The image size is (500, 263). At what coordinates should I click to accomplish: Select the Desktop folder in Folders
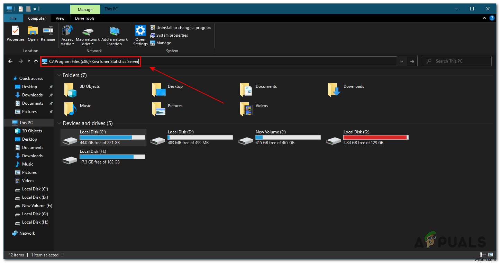tap(168, 90)
